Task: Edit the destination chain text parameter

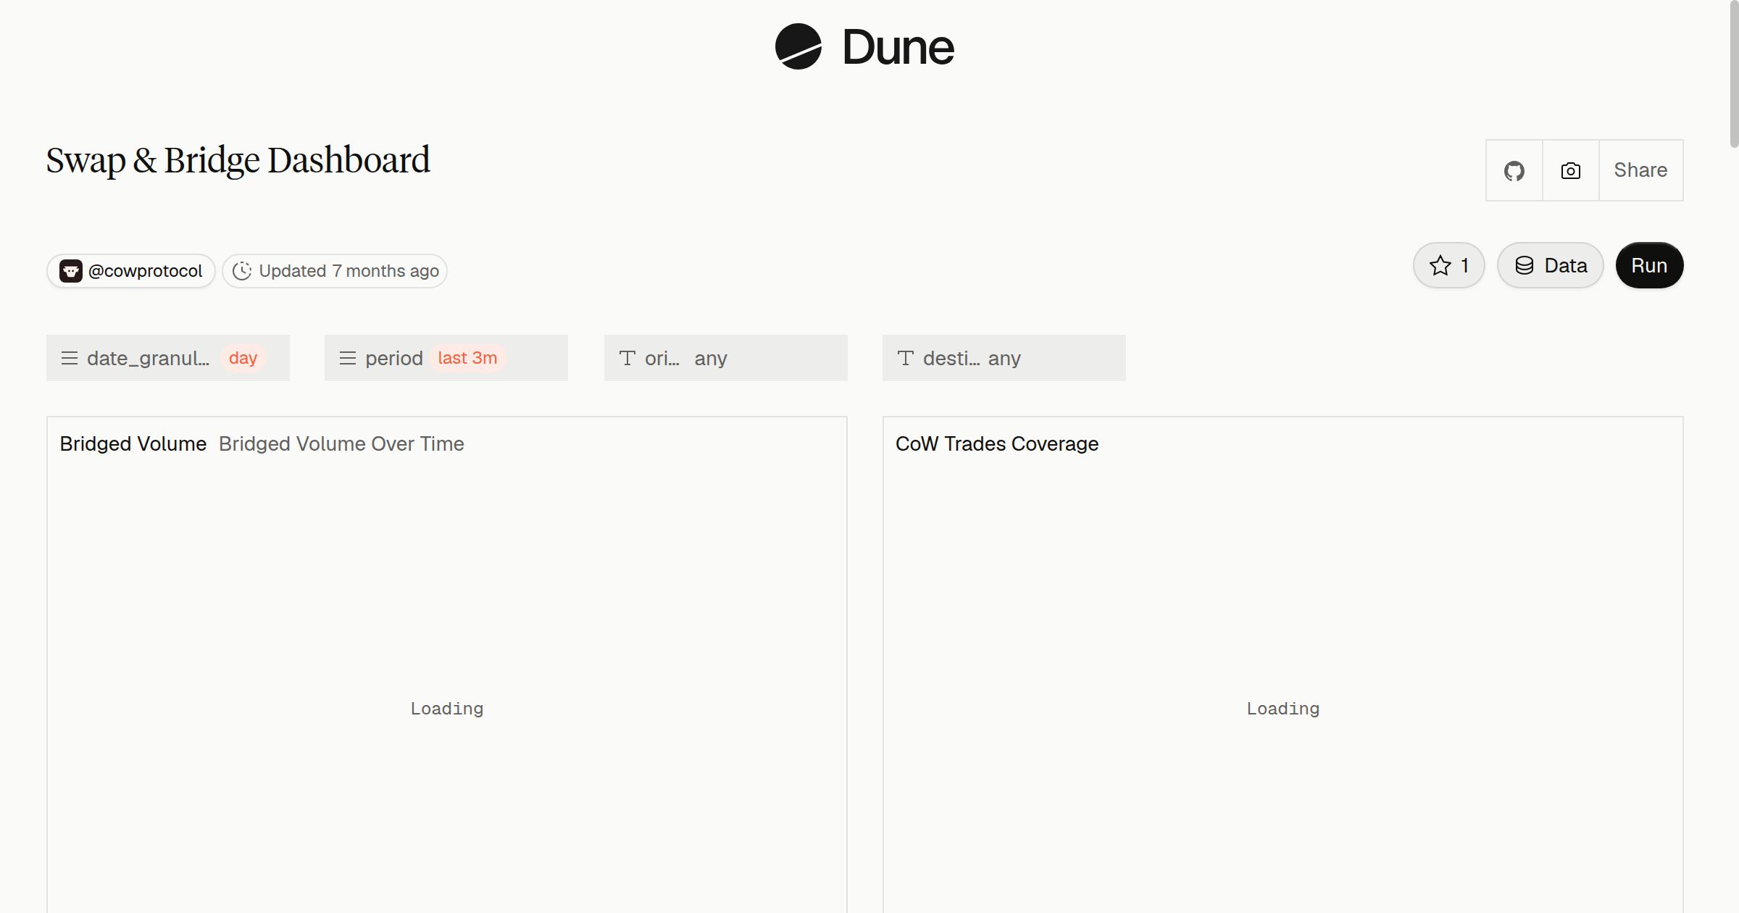Action: [x=1004, y=358]
